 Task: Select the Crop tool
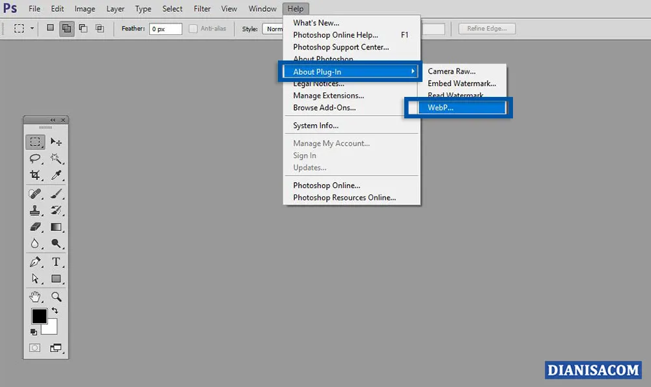35,176
